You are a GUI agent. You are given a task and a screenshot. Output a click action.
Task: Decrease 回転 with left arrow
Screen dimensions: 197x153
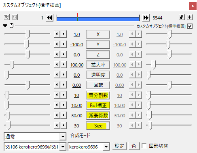tap(57, 85)
